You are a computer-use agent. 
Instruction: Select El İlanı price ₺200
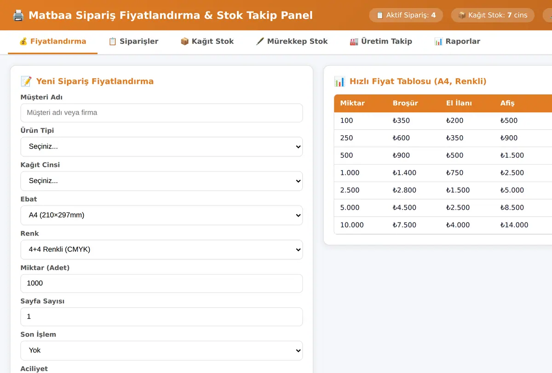[454, 121]
